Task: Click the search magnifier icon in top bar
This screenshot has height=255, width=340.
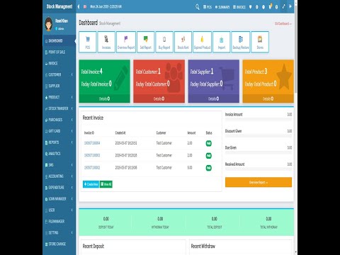Action: click(x=198, y=7)
